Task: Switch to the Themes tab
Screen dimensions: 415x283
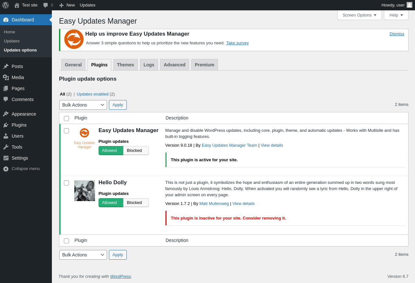Action: 125,65
